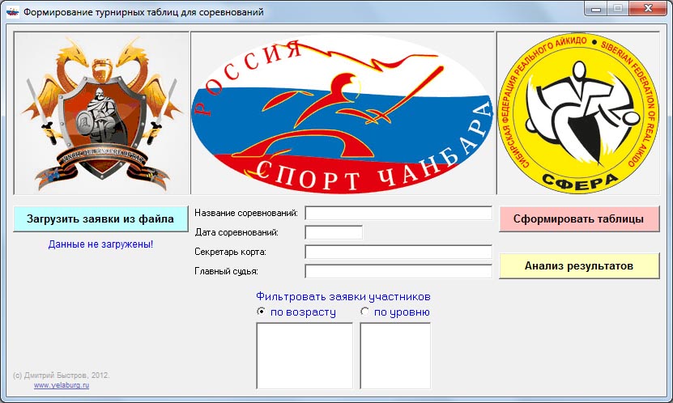This screenshot has height=403, width=673.
Task: Close the tournament tables window
Action: 649,8
